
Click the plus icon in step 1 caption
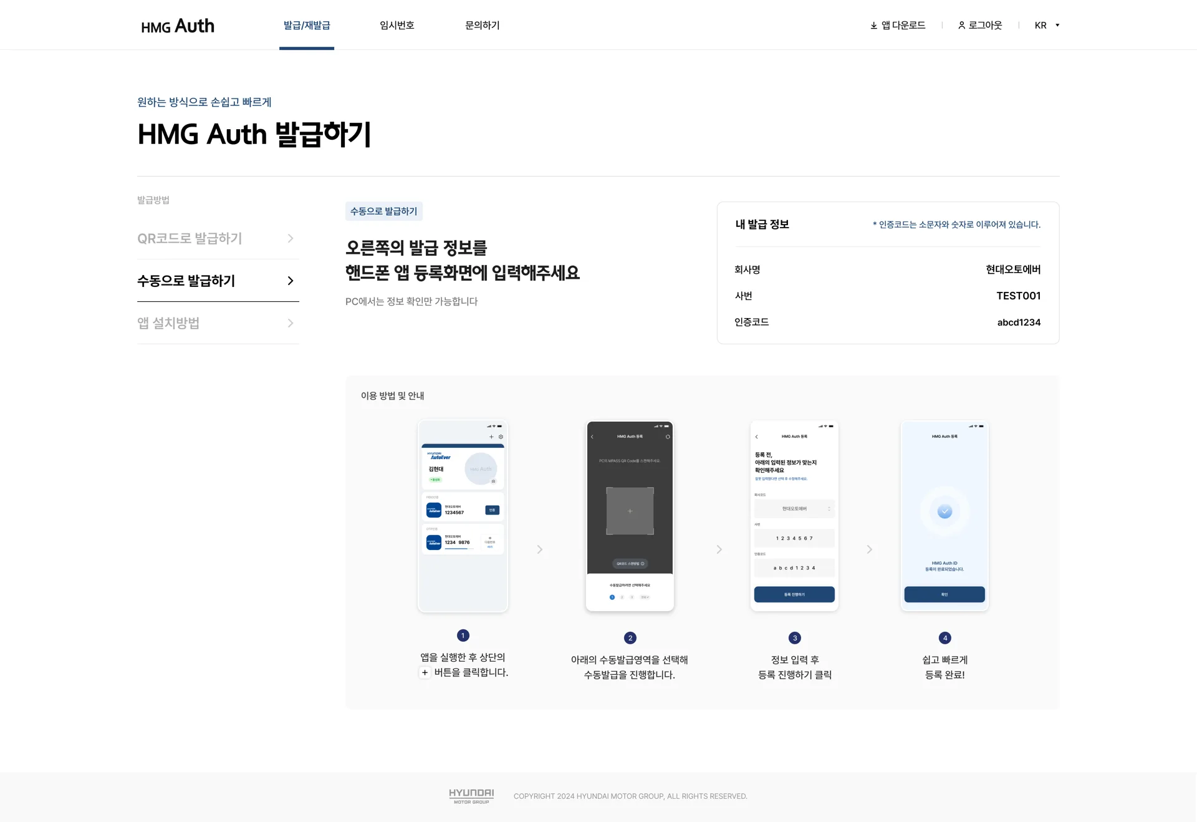pos(425,672)
